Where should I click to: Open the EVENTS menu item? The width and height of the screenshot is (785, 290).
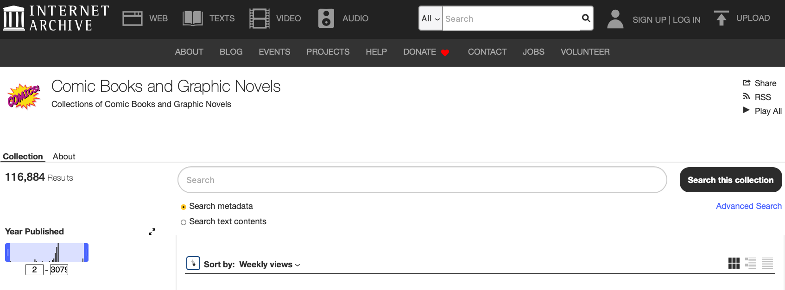274,52
